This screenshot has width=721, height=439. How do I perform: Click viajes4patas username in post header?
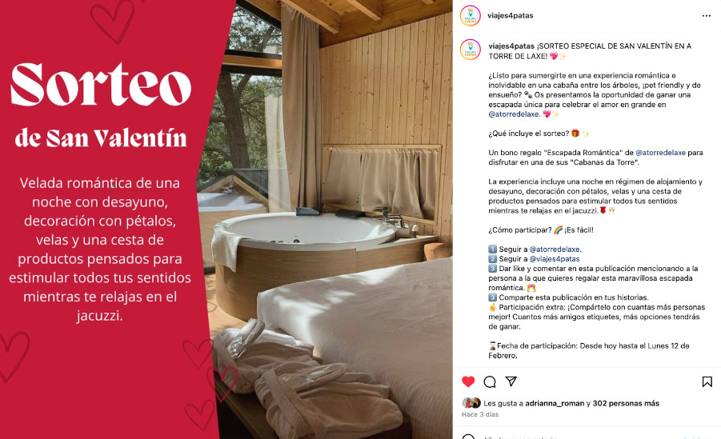tap(511, 16)
